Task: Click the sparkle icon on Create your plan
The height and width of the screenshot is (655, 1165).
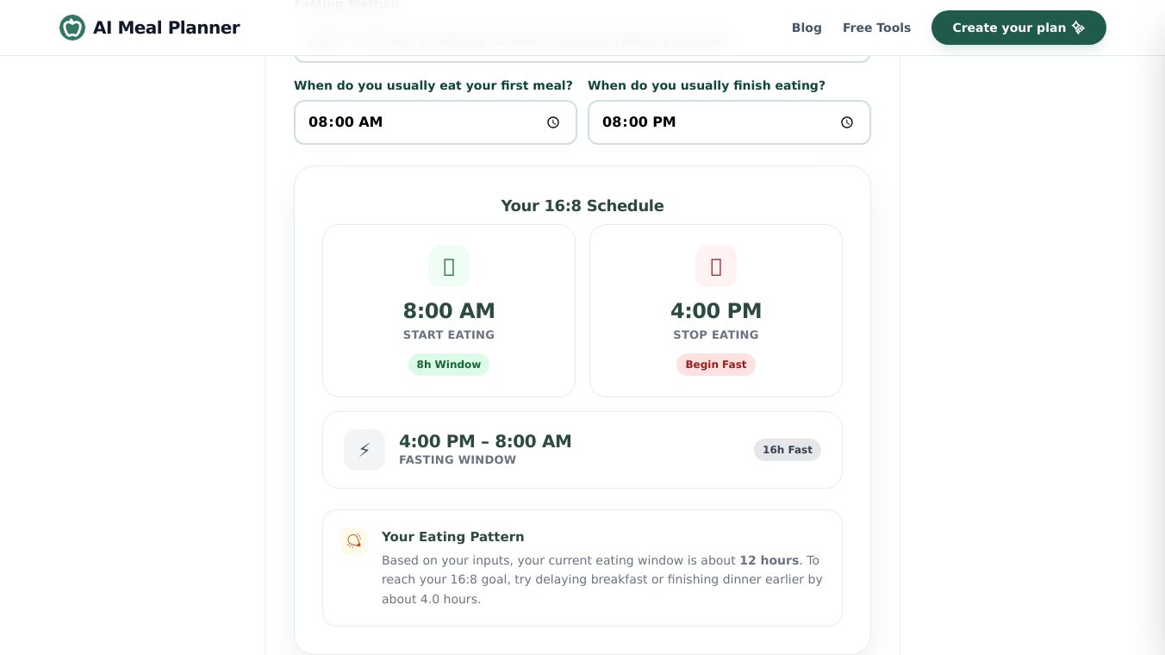Action: pos(1078,28)
